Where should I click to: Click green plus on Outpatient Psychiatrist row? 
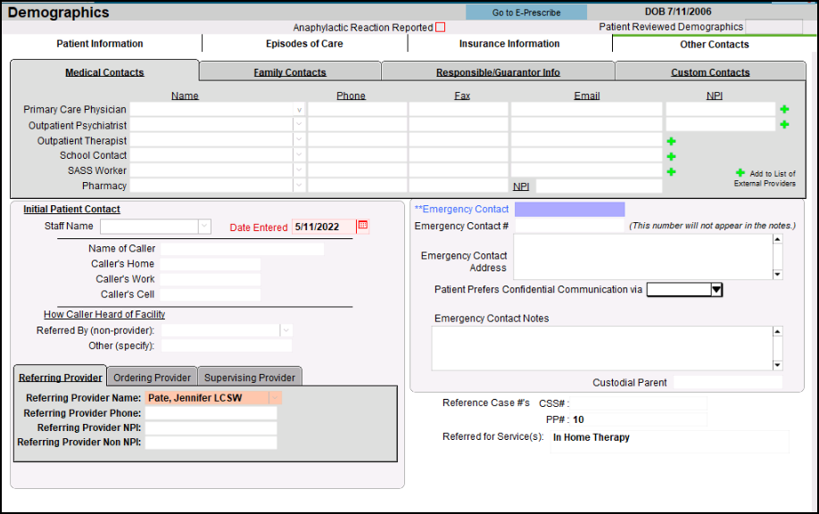click(784, 125)
